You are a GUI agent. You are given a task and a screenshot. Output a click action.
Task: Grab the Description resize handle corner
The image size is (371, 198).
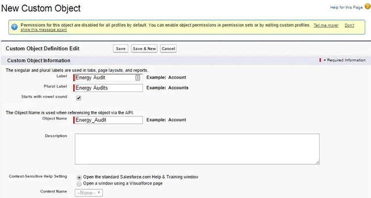[x=317, y=162]
